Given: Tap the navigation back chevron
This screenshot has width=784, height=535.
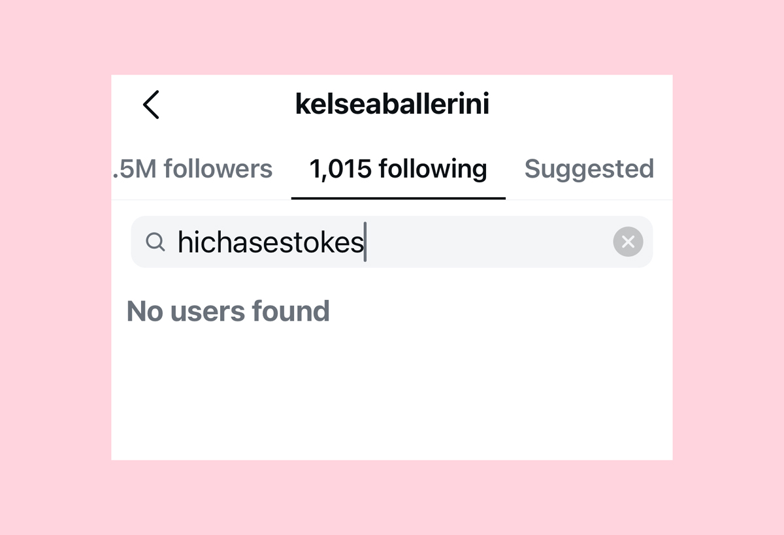Looking at the screenshot, I should click(152, 104).
